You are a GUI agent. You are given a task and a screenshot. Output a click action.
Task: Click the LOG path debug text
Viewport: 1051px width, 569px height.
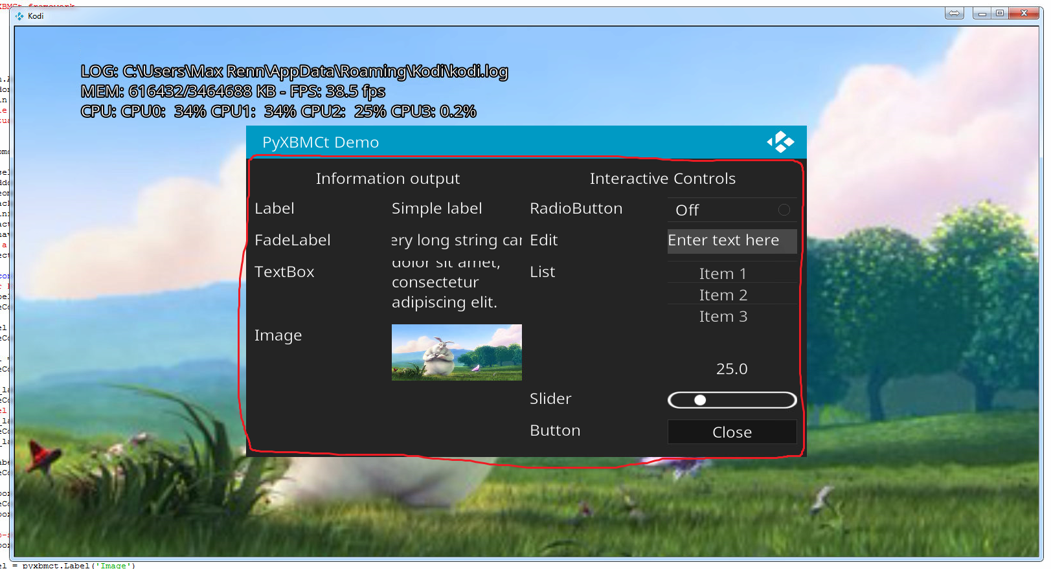click(295, 71)
